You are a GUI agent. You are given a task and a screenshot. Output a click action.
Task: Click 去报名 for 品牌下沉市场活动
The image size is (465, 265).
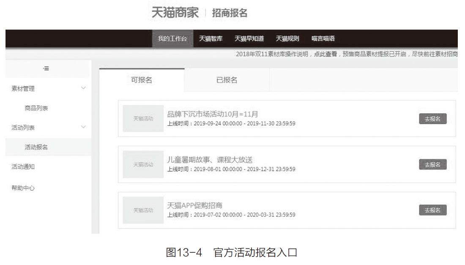click(432, 119)
